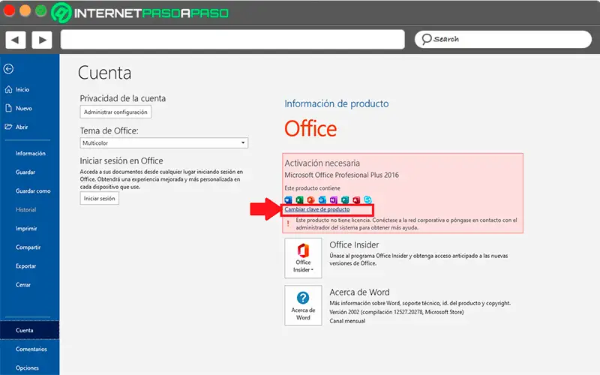Image resolution: width=600 pixels, height=375 pixels.
Task: Click the Skype app icon in product list
Action: (367, 199)
